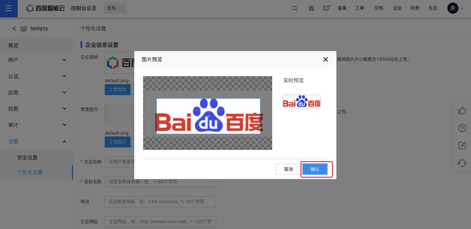This screenshot has width=471, height=229.
Task: Open the 生态 top menu
Action: pyautogui.click(x=433, y=8)
